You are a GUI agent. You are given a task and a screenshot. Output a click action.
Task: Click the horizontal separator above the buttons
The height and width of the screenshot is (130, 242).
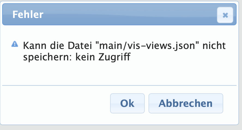click(119, 85)
